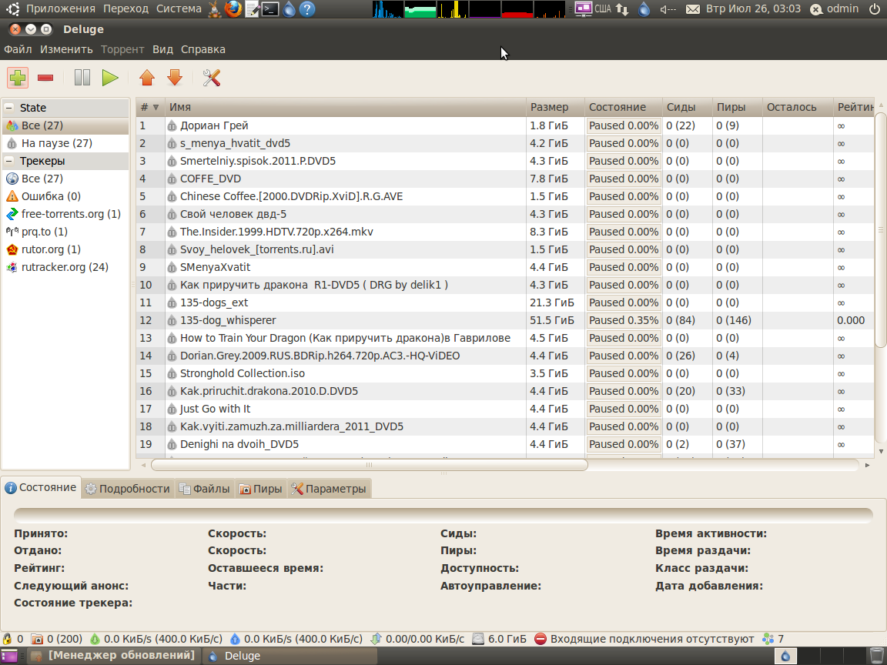This screenshot has height=665, width=887.
Task: Filter by free-torrents.org tracker
Action: click(x=65, y=214)
